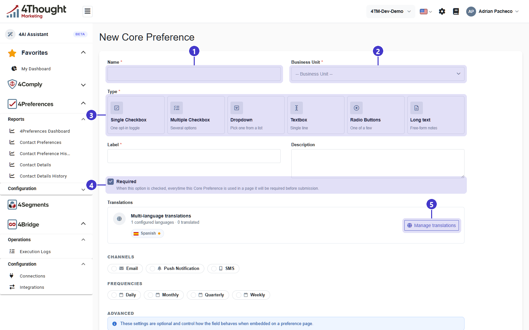Click the Radio Buttons type icon
The image size is (529, 330).
point(356,108)
